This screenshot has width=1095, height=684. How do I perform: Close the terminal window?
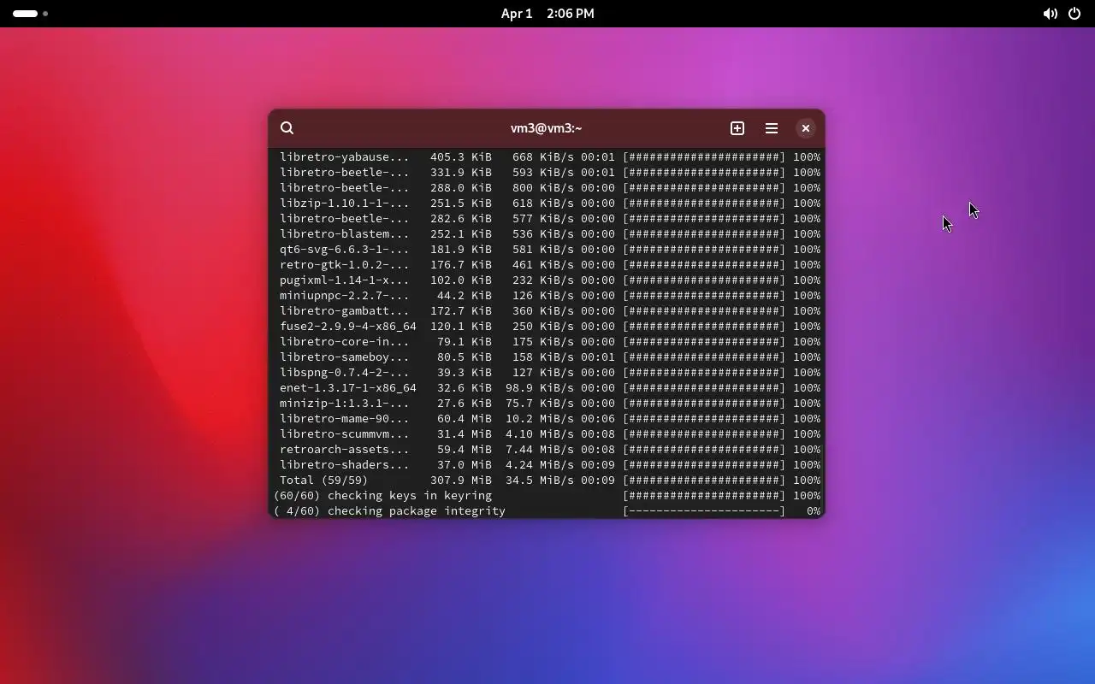pyautogui.click(x=806, y=128)
